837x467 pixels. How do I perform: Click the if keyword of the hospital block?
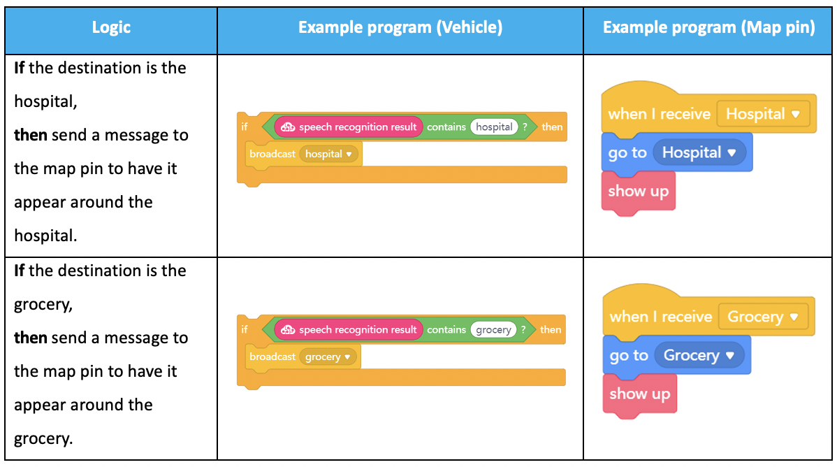(245, 127)
